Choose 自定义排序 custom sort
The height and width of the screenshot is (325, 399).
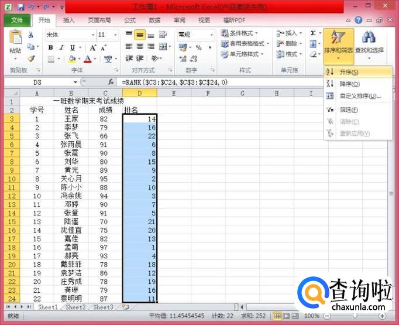pyautogui.click(x=357, y=96)
